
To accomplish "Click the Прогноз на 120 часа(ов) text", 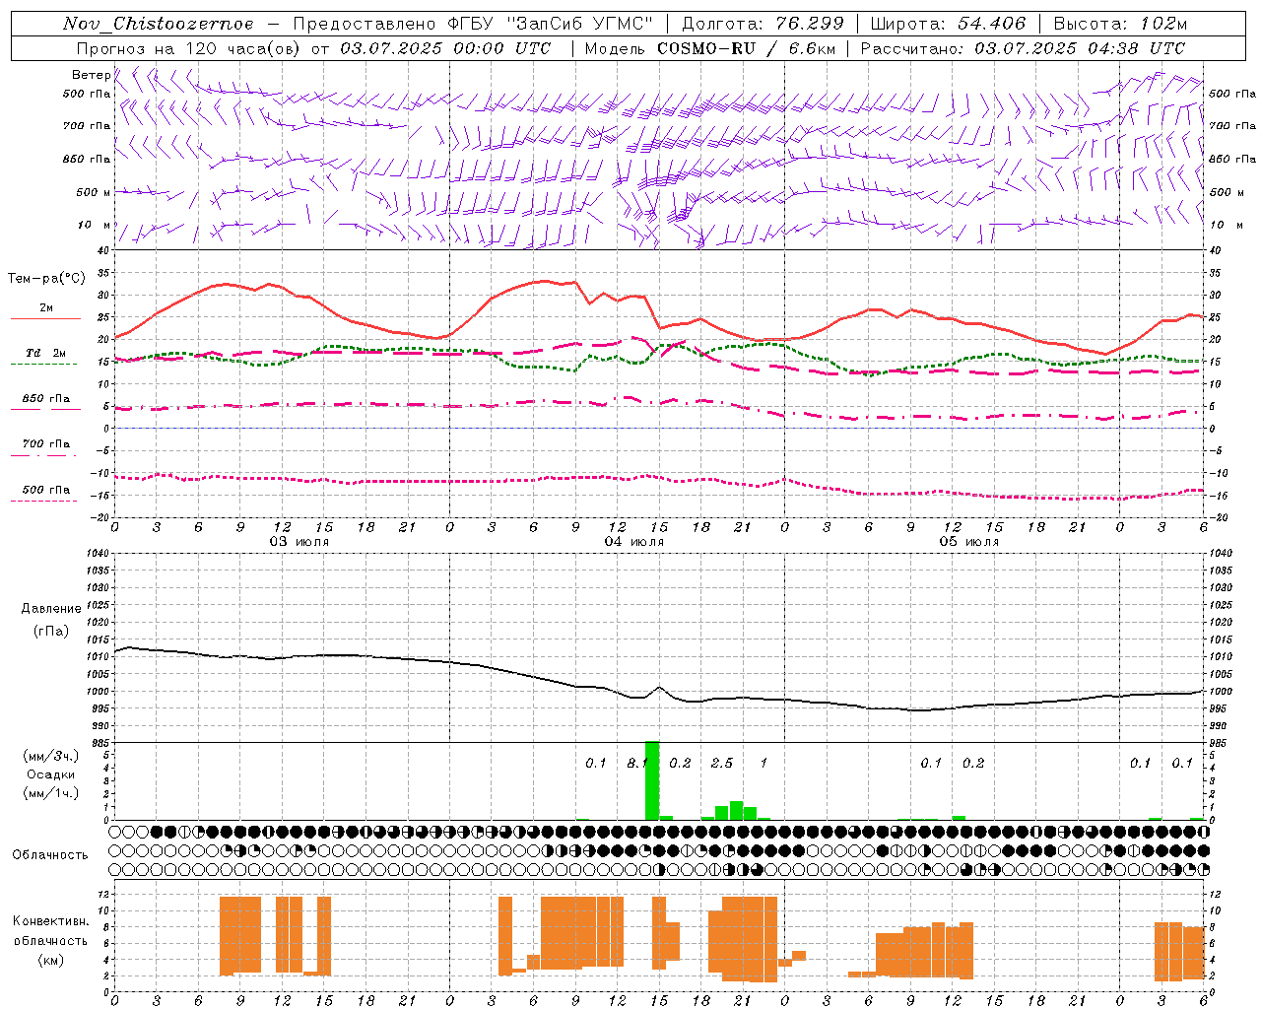I will (x=190, y=48).
